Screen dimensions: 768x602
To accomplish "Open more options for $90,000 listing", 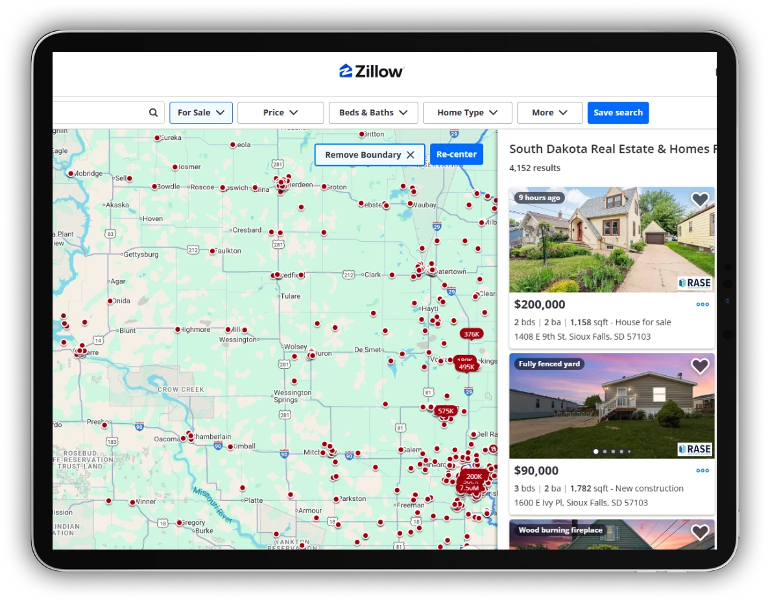I will click(702, 471).
